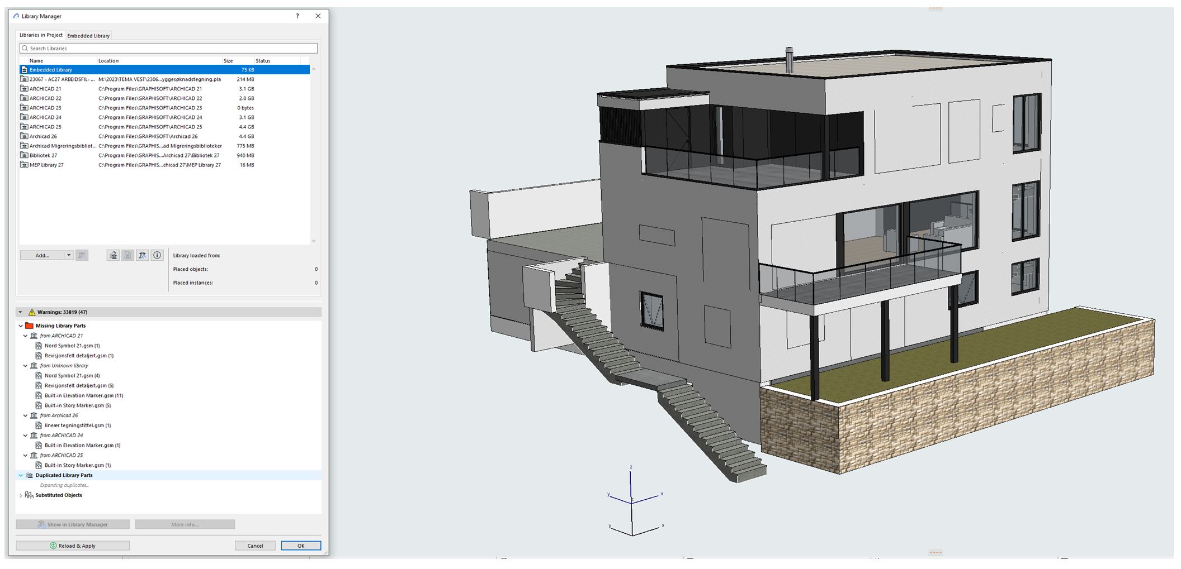Click the library info (i) icon button
The width and height of the screenshot is (1181, 569).
point(157,255)
